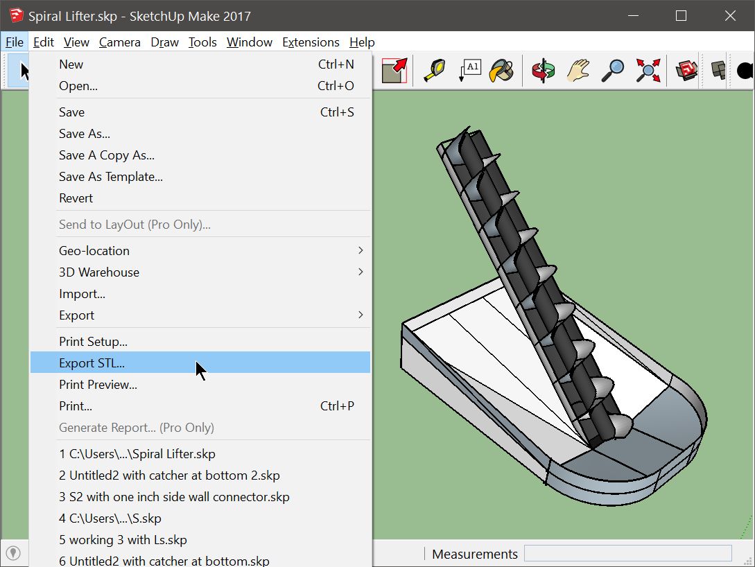
Task: Open the View menu
Action: (x=76, y=42)
